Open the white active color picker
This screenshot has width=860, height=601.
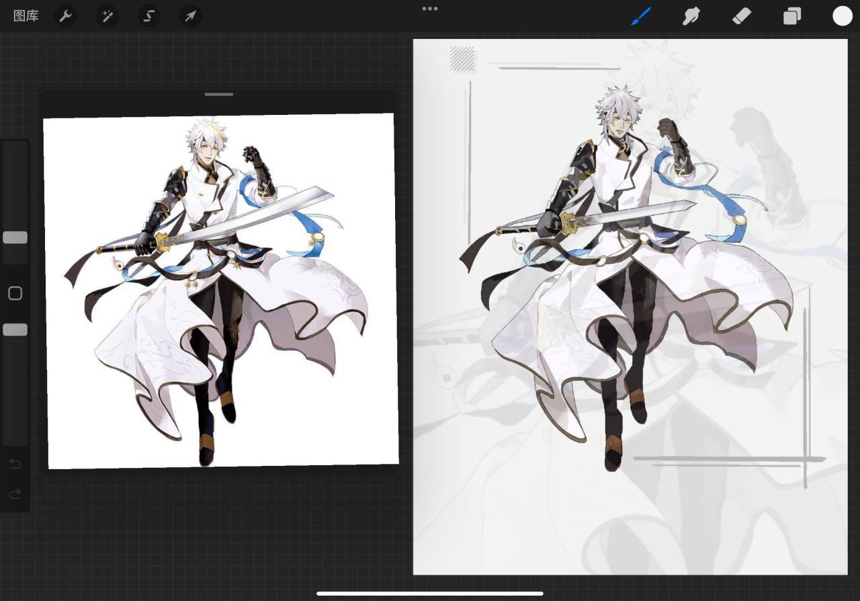point(843,16)
